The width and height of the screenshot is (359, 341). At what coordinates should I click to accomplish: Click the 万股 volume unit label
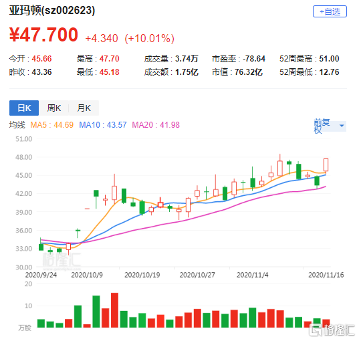pos(25,328)
